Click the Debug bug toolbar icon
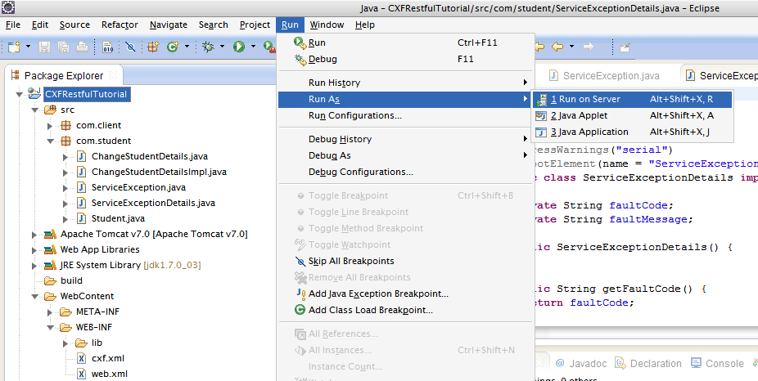Image resolution: width=758 pixels, height=381 pixels. coord(208,47)
